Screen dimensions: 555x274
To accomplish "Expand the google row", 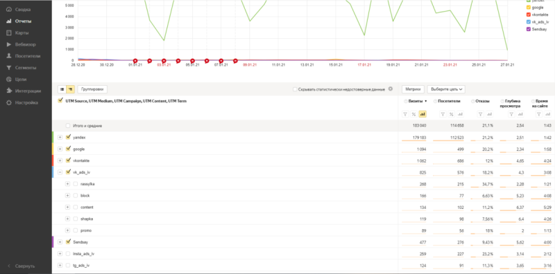I will click(x=60, y=149).
